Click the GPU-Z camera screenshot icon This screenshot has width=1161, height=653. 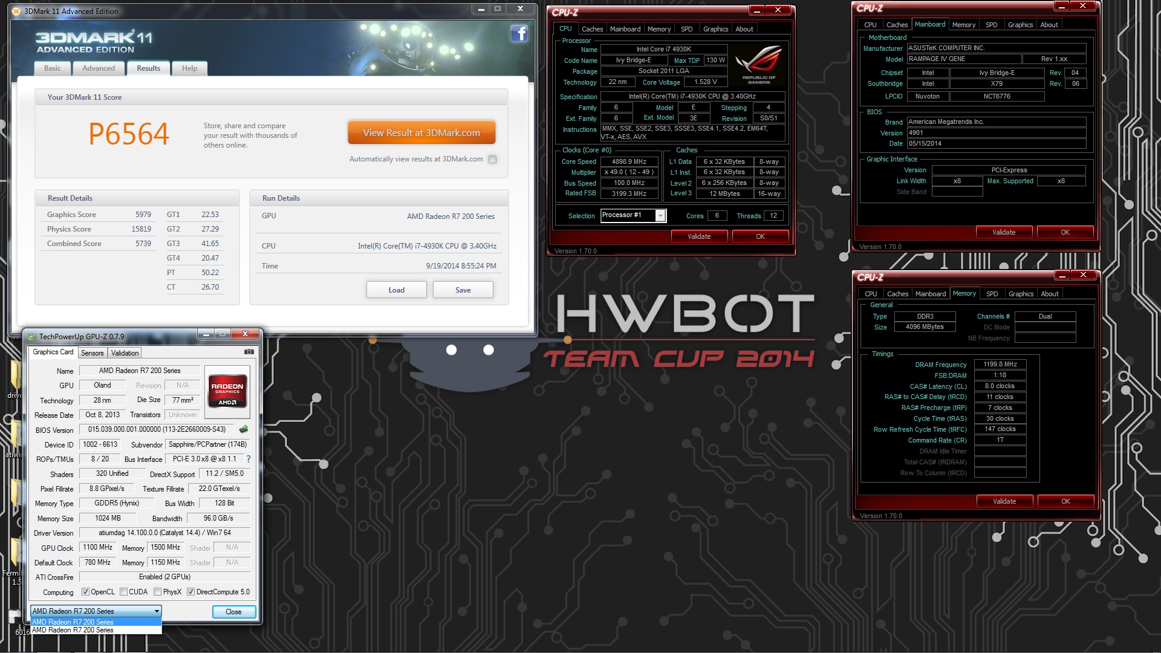249,352
